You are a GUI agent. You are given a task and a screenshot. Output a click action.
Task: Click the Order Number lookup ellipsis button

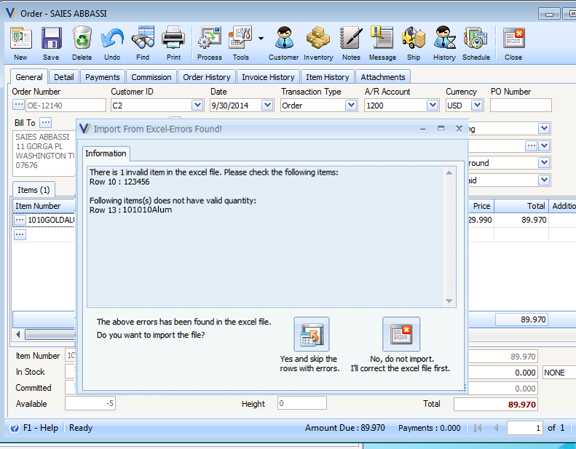pos(18,105)
